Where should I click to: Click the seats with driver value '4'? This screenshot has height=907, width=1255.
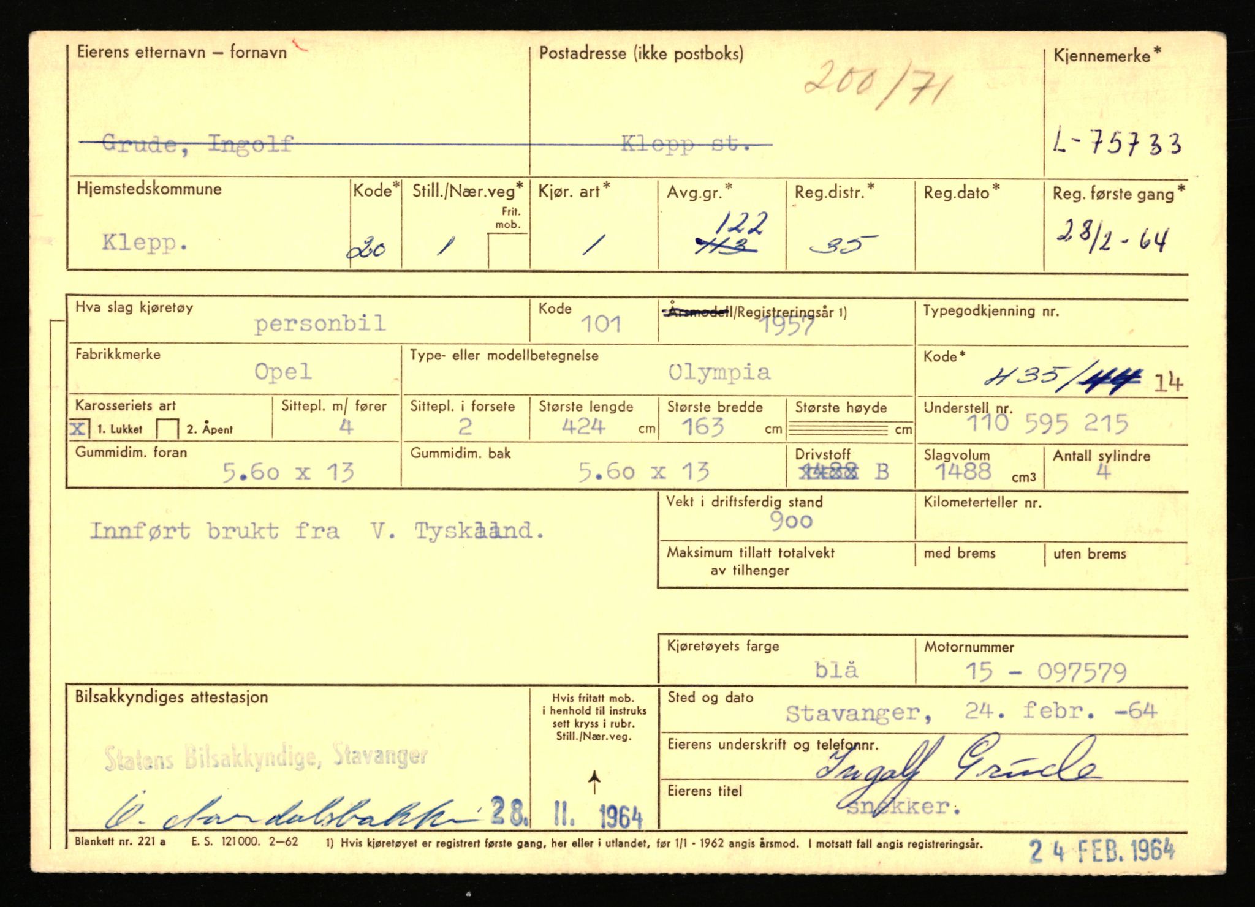tap(346, 426)
